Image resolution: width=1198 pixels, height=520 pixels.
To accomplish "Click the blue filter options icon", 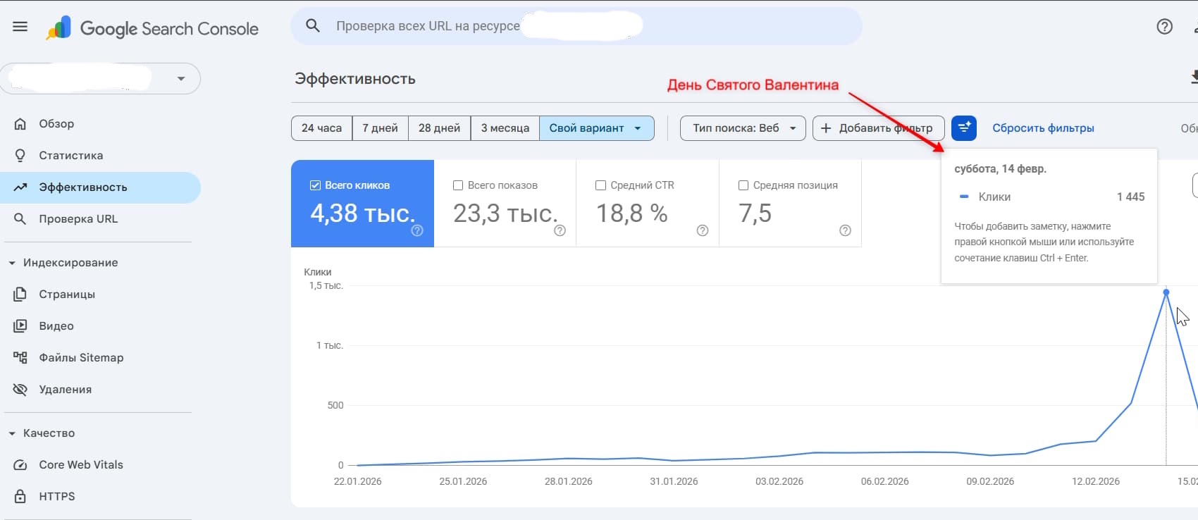I will [x=963, y=128].
